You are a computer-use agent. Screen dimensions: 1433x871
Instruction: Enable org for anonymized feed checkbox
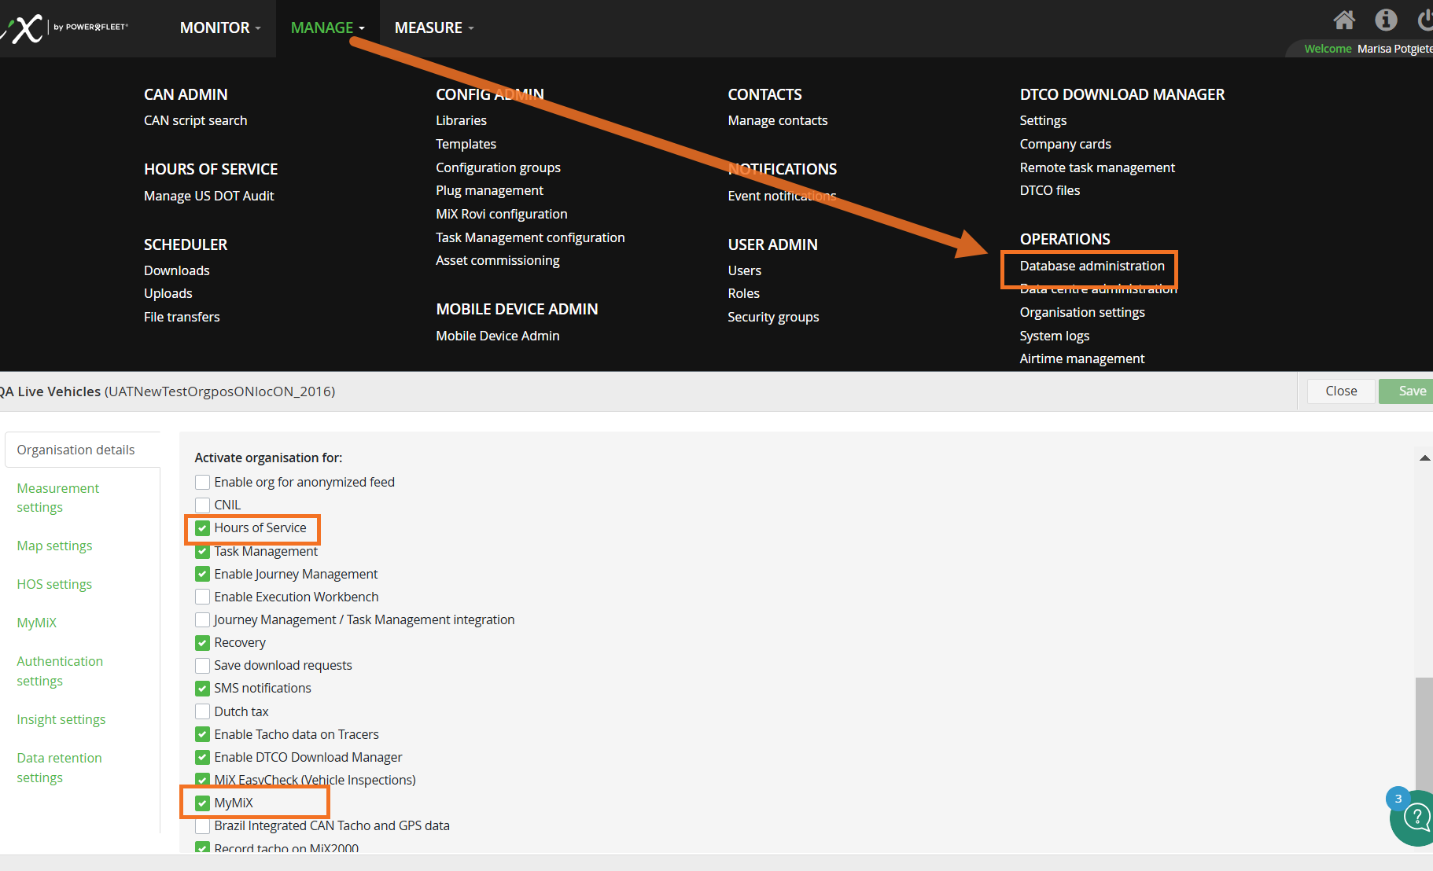point(202,482)
